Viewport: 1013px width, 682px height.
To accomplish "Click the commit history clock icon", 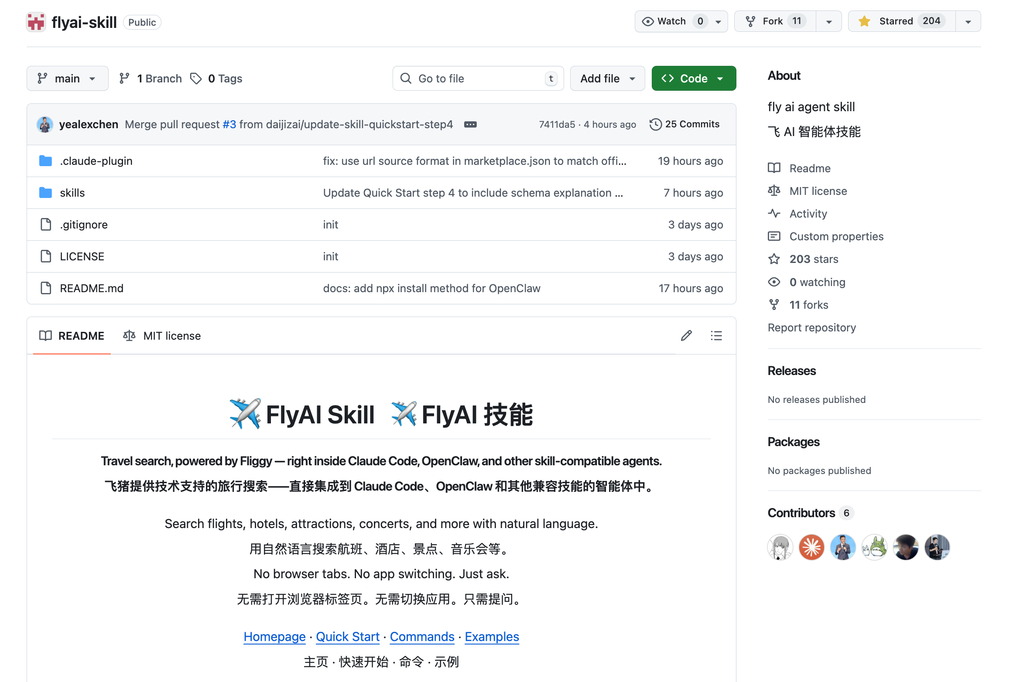I will click(x=655, y=124).
